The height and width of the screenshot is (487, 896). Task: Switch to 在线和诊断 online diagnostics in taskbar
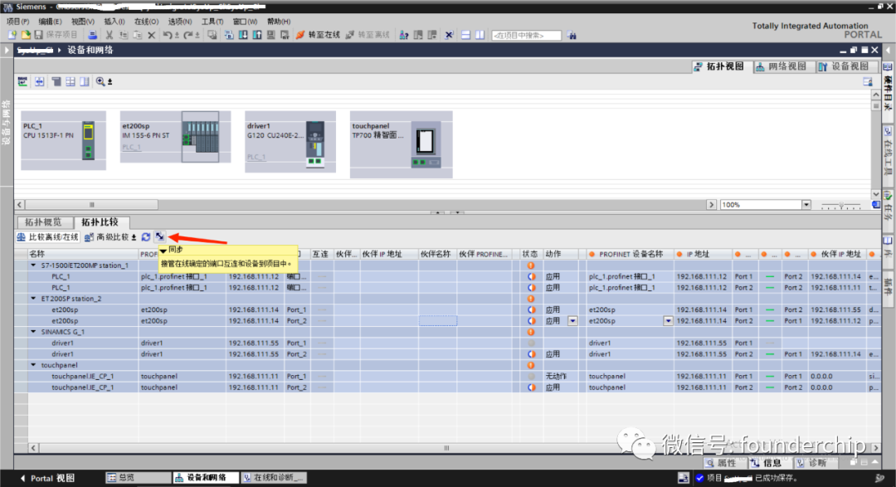click(273, 478)
